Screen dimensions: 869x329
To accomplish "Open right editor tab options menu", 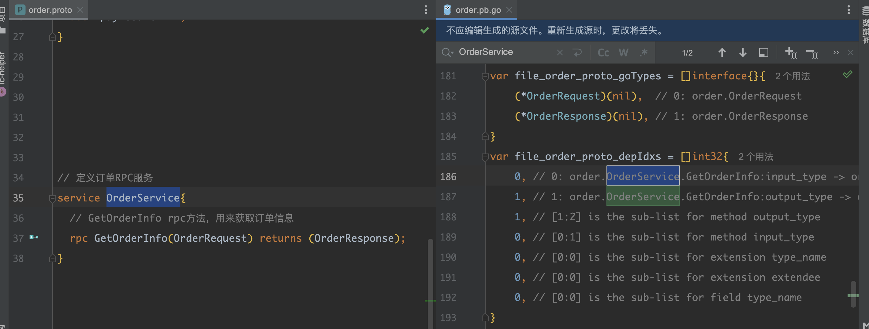I will click(x=848, y=10).
